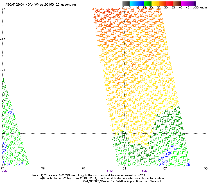The width and height of the screenshot is (208, 183).
Task: Click the '84' longitude axis label
Action: [124, 168]
